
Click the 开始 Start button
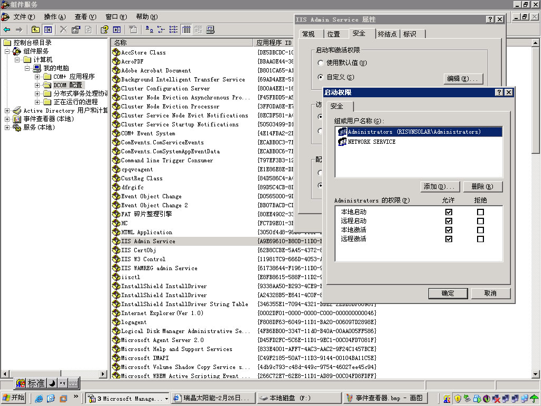point(13,398)
